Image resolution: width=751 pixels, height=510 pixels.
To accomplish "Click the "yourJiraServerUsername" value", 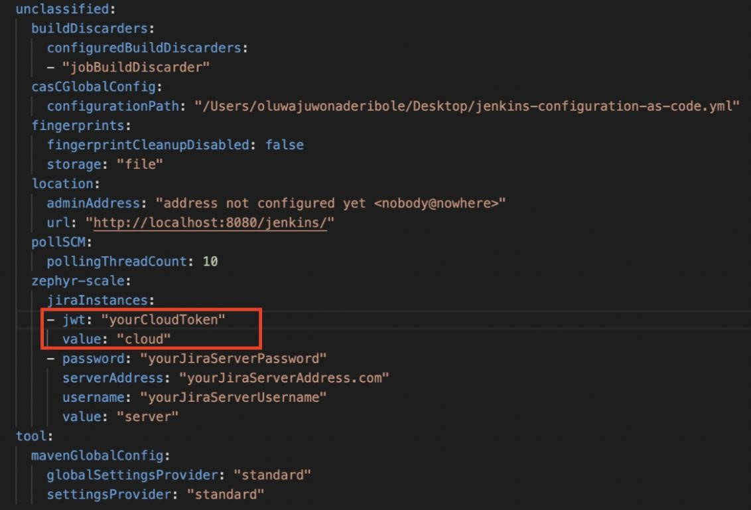I will 234,397.
